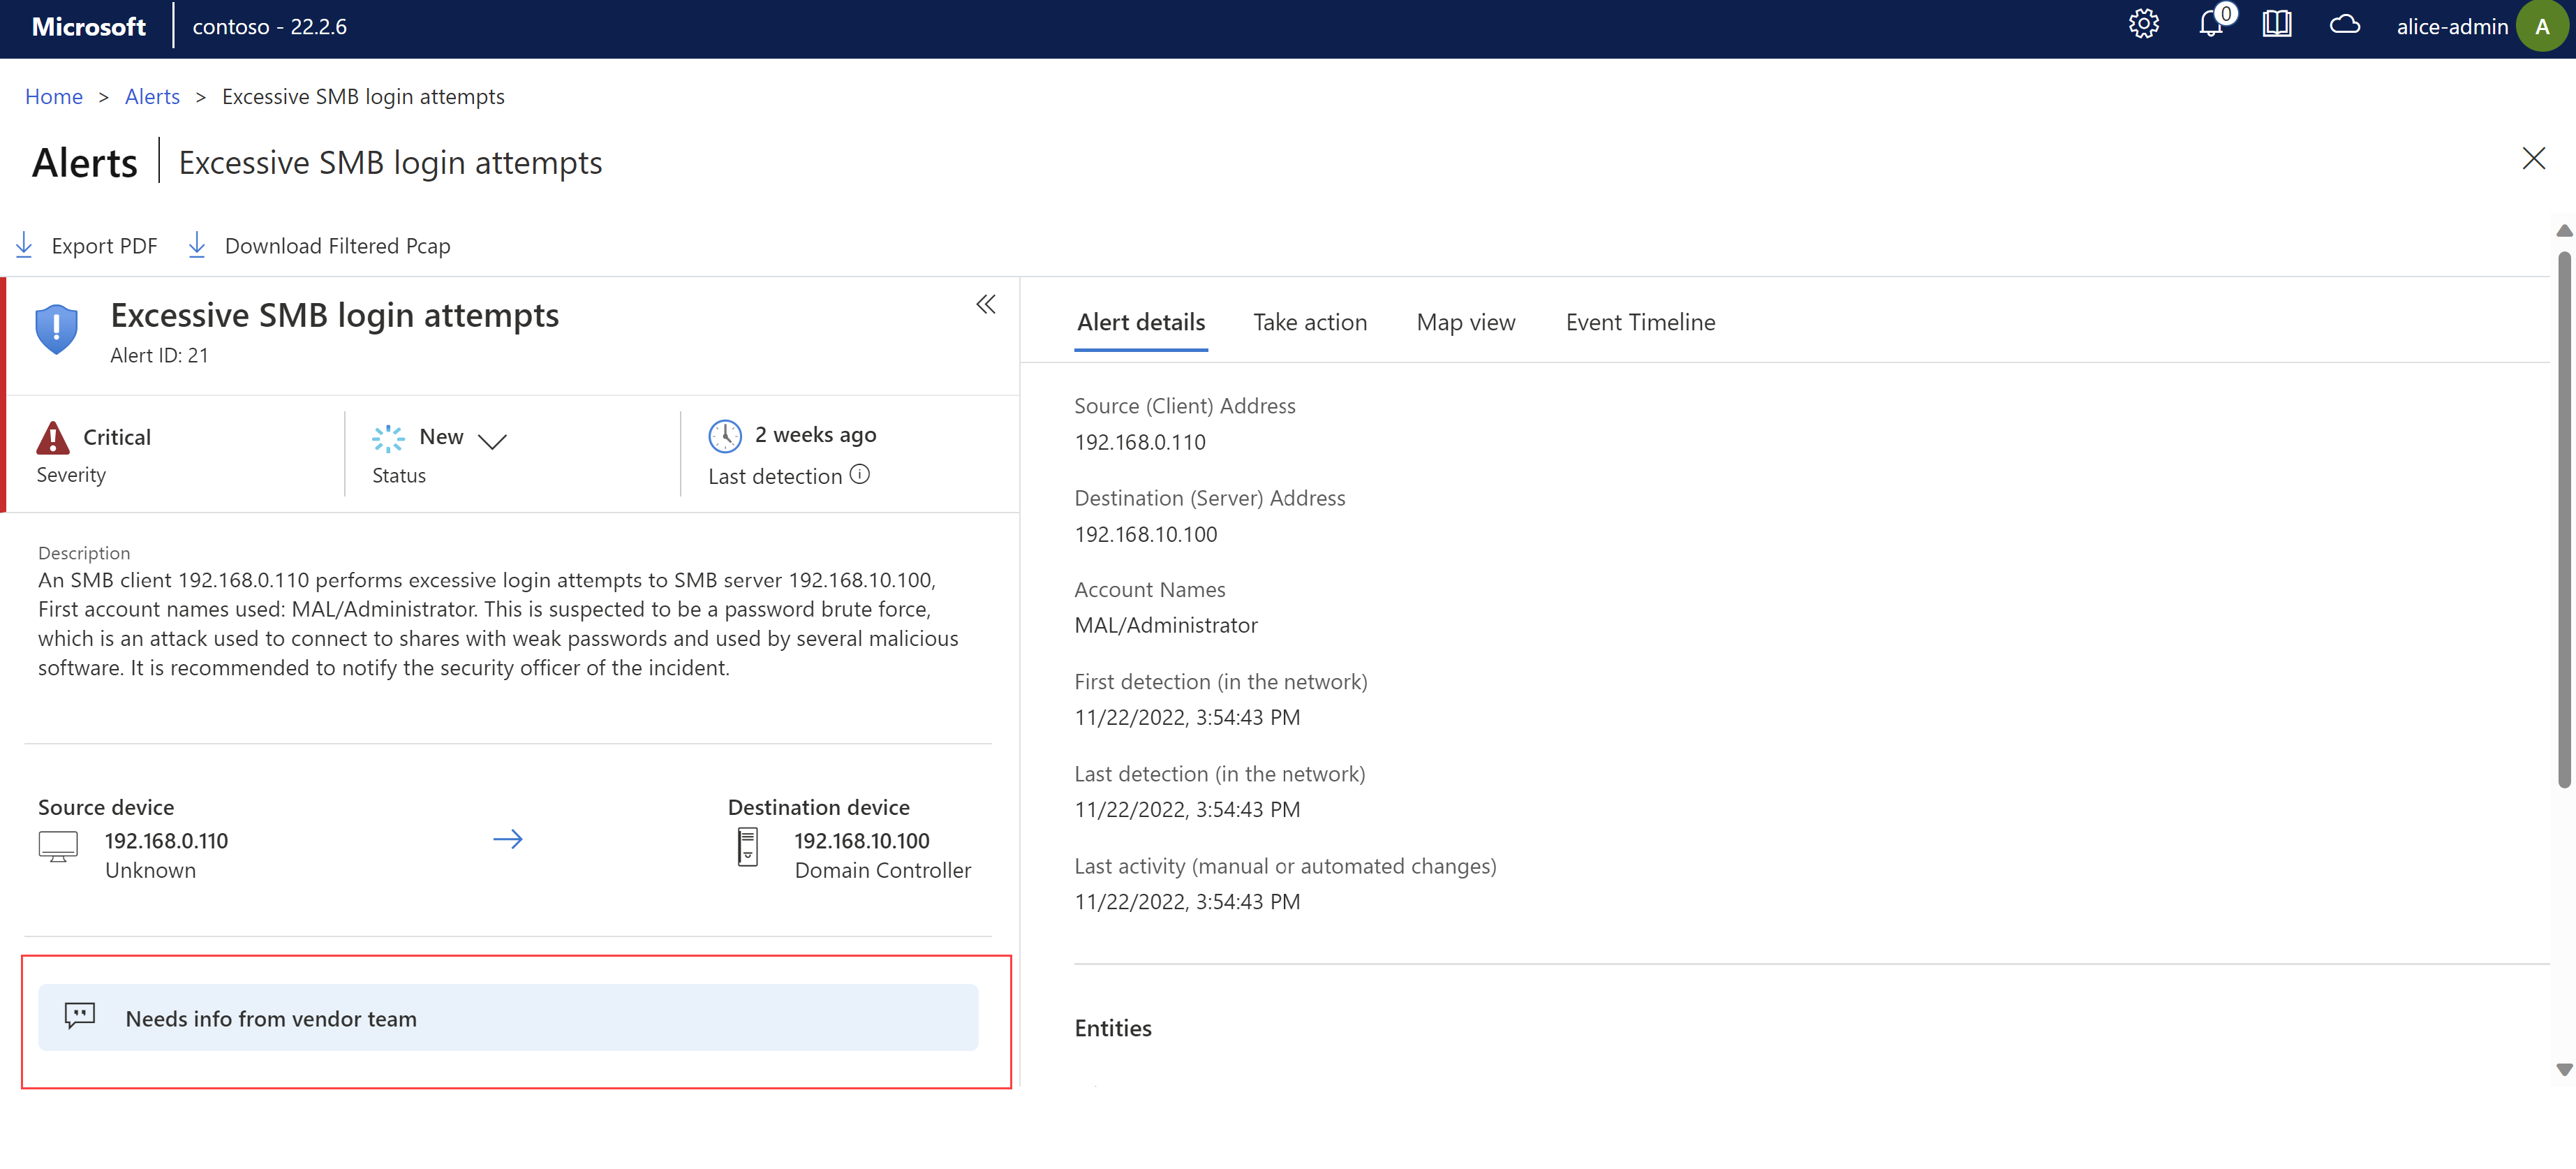The image size is (2576, 1169).
Task: Click the alert shield icon
Action: (56, 324)
